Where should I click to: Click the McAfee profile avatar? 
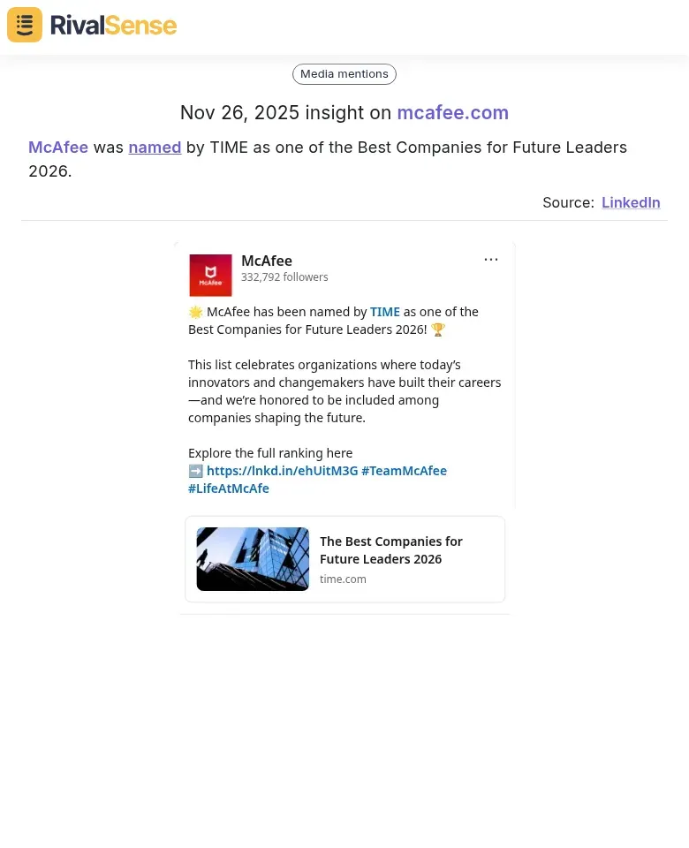[210, 275]
